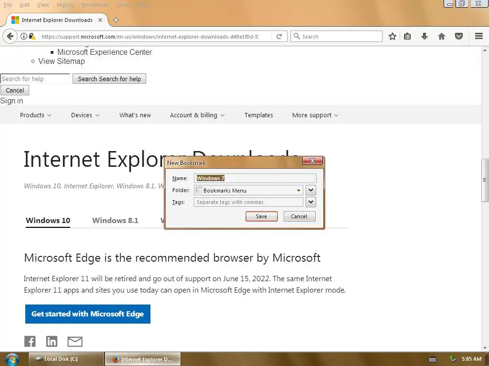Select the Windows 8.1 tab

[115, 220]
